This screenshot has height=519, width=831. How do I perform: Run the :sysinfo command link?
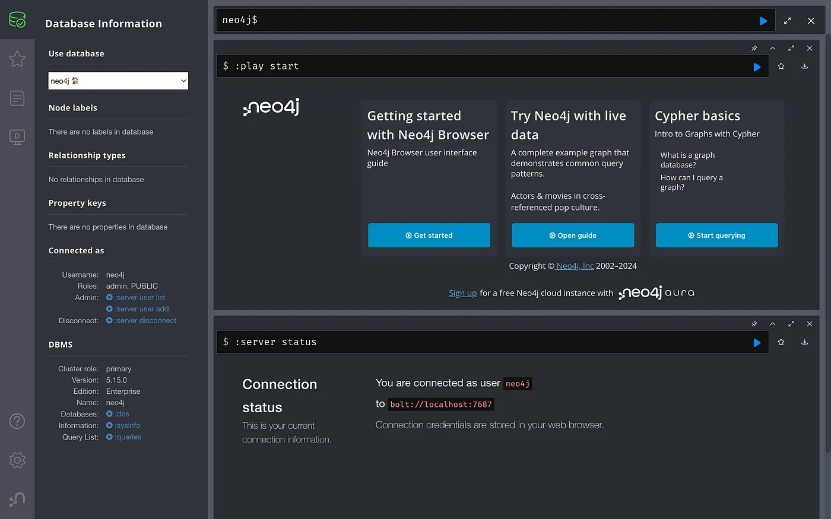point(123,425)
